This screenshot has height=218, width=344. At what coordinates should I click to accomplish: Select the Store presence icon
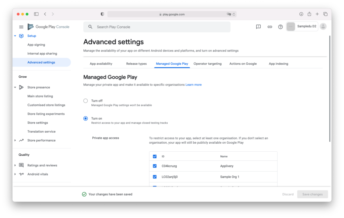pyautogui.click(x=21, y=87)
